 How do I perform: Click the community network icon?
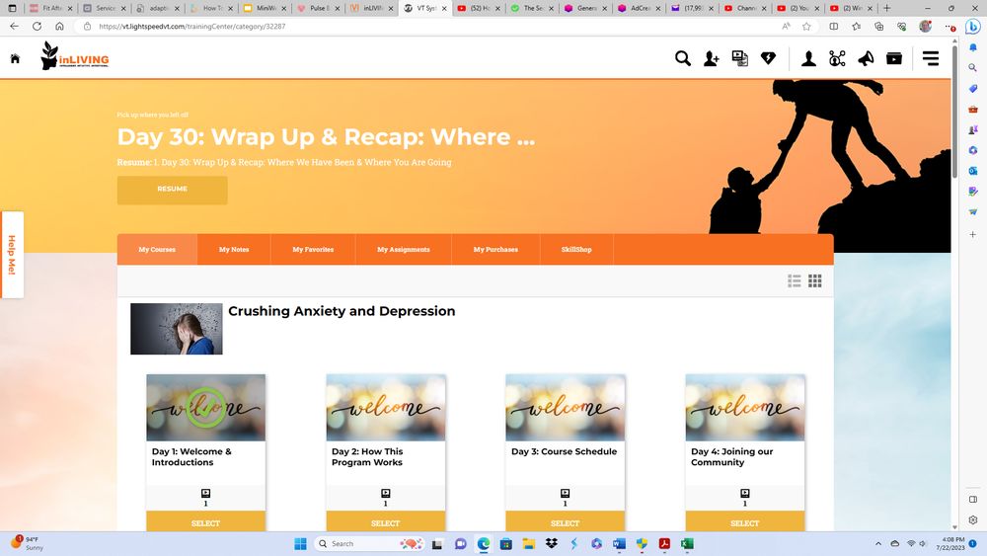pyautogui.click(x=837, y=59)
